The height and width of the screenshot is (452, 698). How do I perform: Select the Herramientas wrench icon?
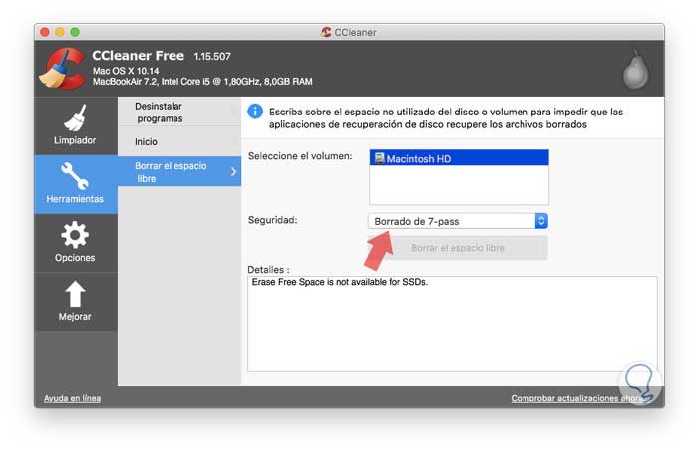pyautogui.click(x=75, y=175)
